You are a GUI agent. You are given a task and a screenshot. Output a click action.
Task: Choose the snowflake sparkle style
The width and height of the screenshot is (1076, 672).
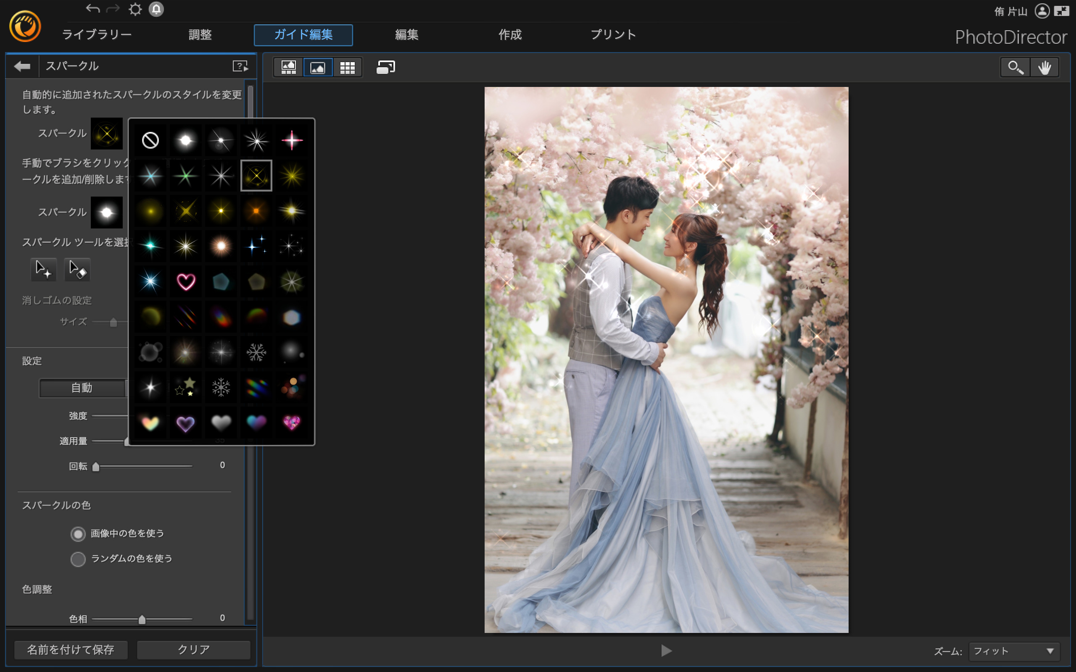[x=256, y=352]
